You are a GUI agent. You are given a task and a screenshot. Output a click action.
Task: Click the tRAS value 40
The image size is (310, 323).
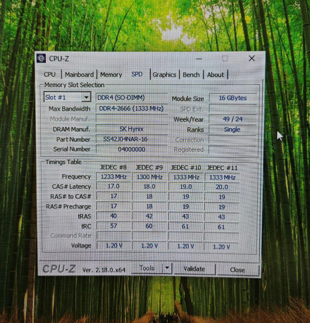pyautogui.click(x=113, y=216)
